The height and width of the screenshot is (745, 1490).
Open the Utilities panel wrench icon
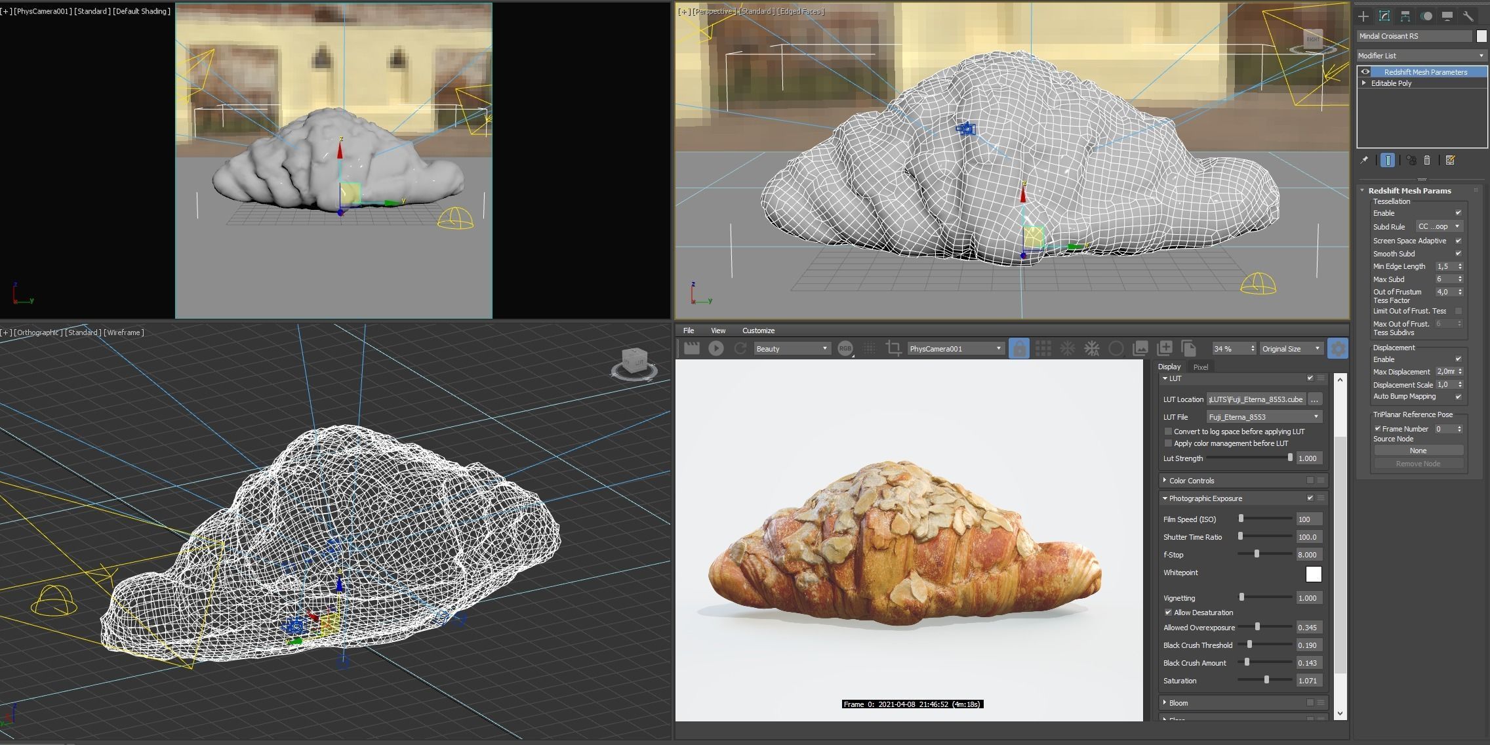point(1468,16)
